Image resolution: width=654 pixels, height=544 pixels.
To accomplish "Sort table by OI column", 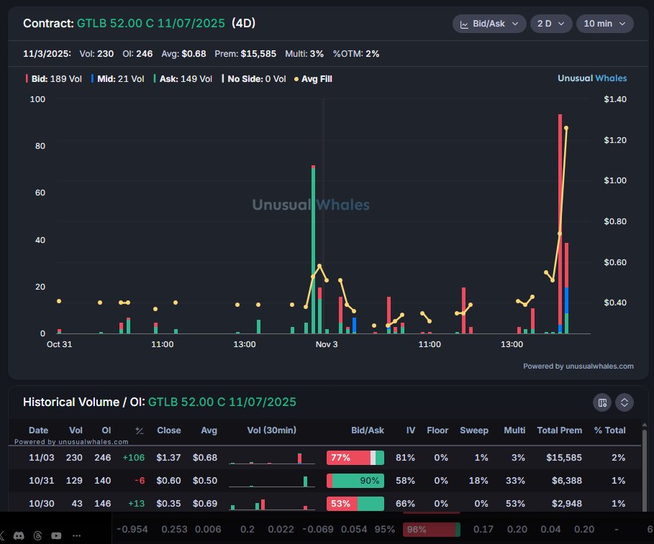I will click(106, 430).
